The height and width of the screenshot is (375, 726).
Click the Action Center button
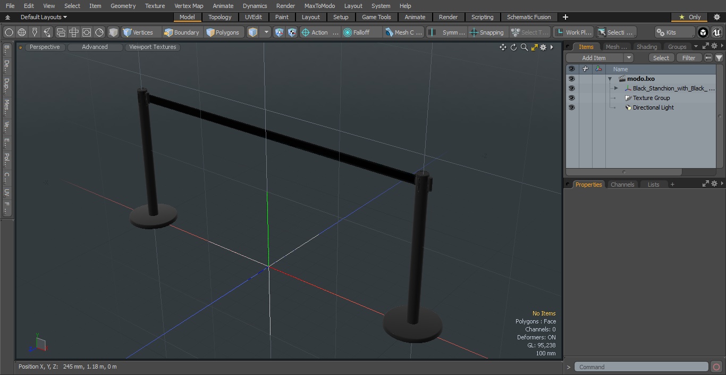pyautogui.click(x=320, y=32)
